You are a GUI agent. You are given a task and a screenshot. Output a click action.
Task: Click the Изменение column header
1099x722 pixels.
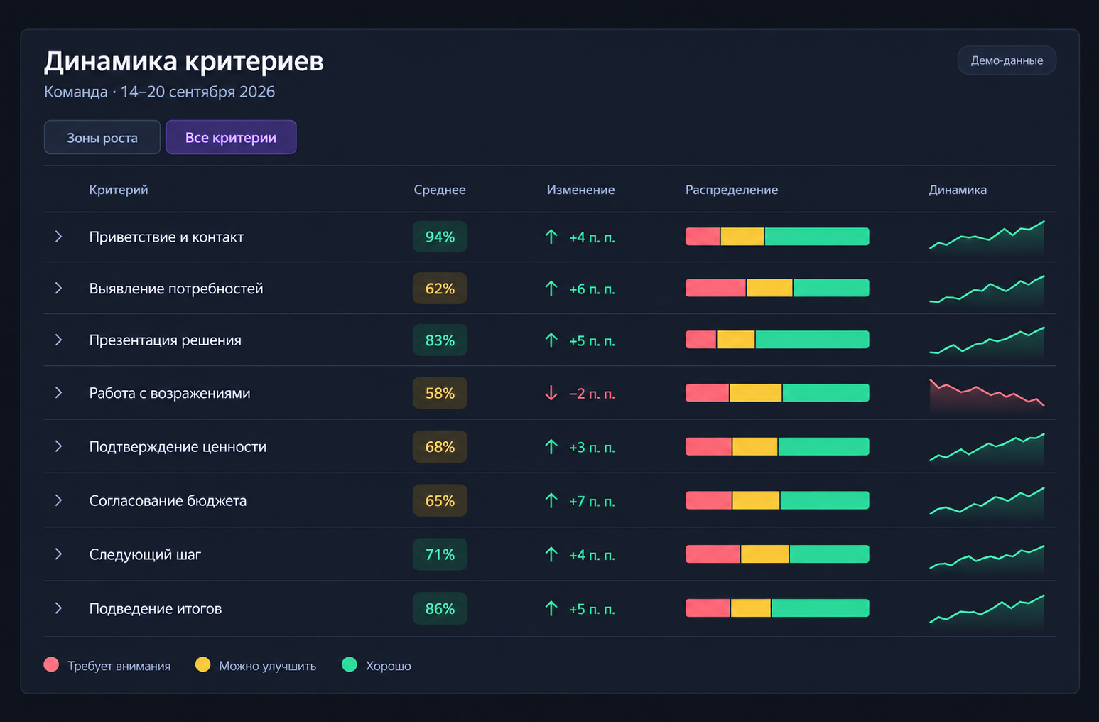580,190
